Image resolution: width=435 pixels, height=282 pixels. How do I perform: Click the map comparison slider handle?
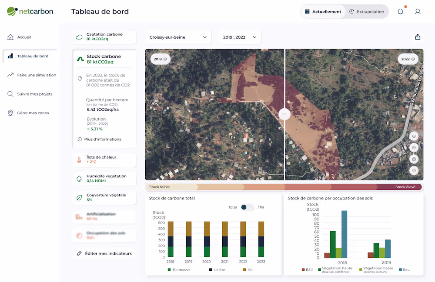284,114
